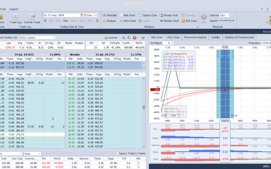Click the Commit button
The width and height of the screenshot is (271, 169).
tap(111, 38)
